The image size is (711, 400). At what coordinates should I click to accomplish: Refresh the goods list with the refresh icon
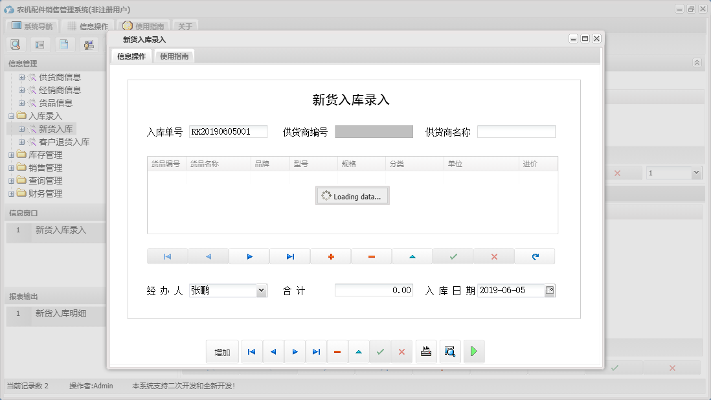pos(535,256)
